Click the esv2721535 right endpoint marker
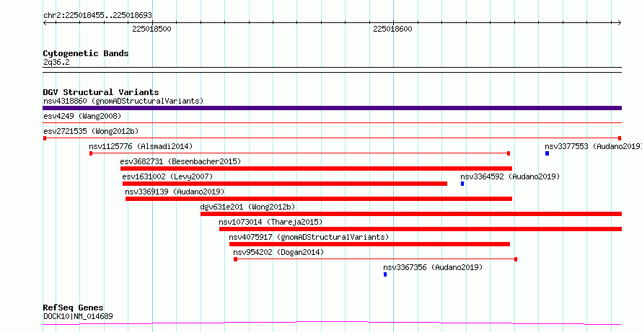642x332 pixels. pos(620,138)
